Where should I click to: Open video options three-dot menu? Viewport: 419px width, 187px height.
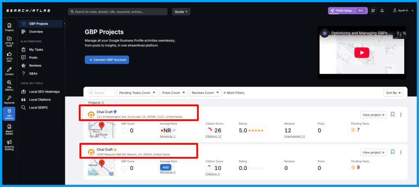[398, 34]
